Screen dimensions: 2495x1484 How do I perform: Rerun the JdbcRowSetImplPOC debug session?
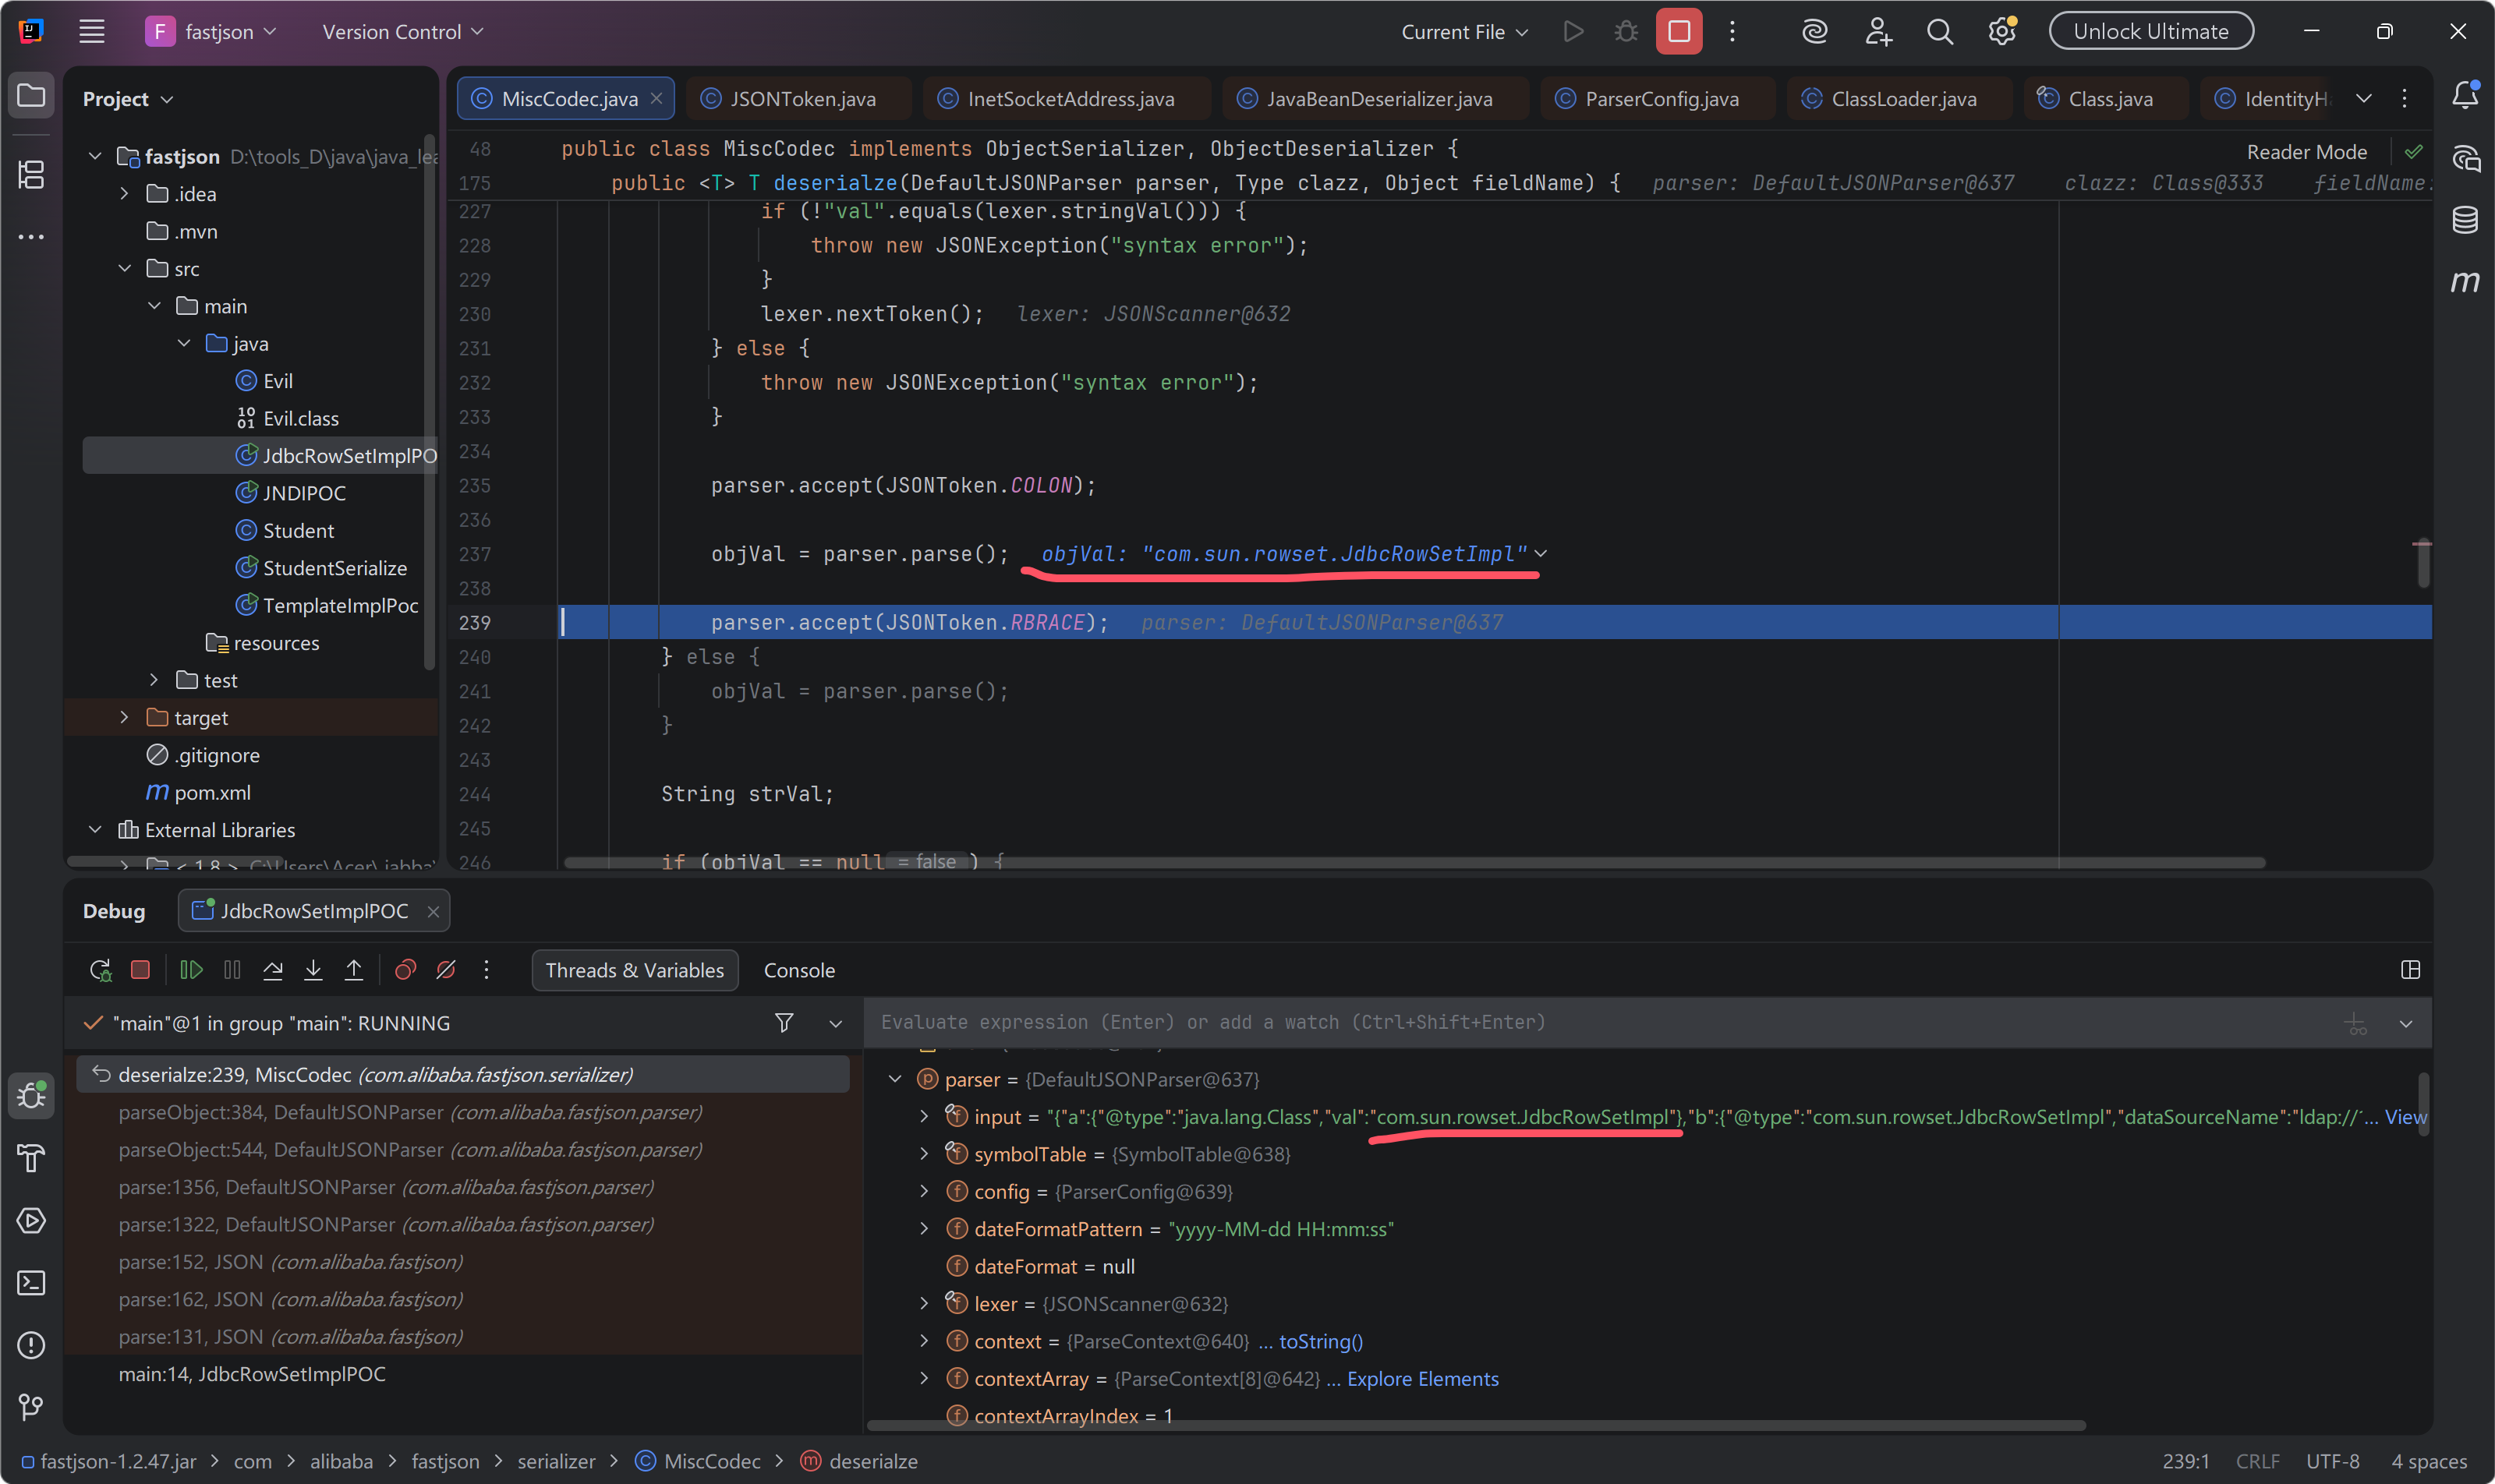pyautogui.click(x=100, y=970)
